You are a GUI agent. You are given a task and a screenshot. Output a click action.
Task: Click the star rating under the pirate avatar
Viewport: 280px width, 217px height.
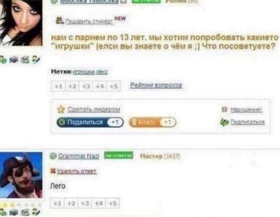[21, 205]
